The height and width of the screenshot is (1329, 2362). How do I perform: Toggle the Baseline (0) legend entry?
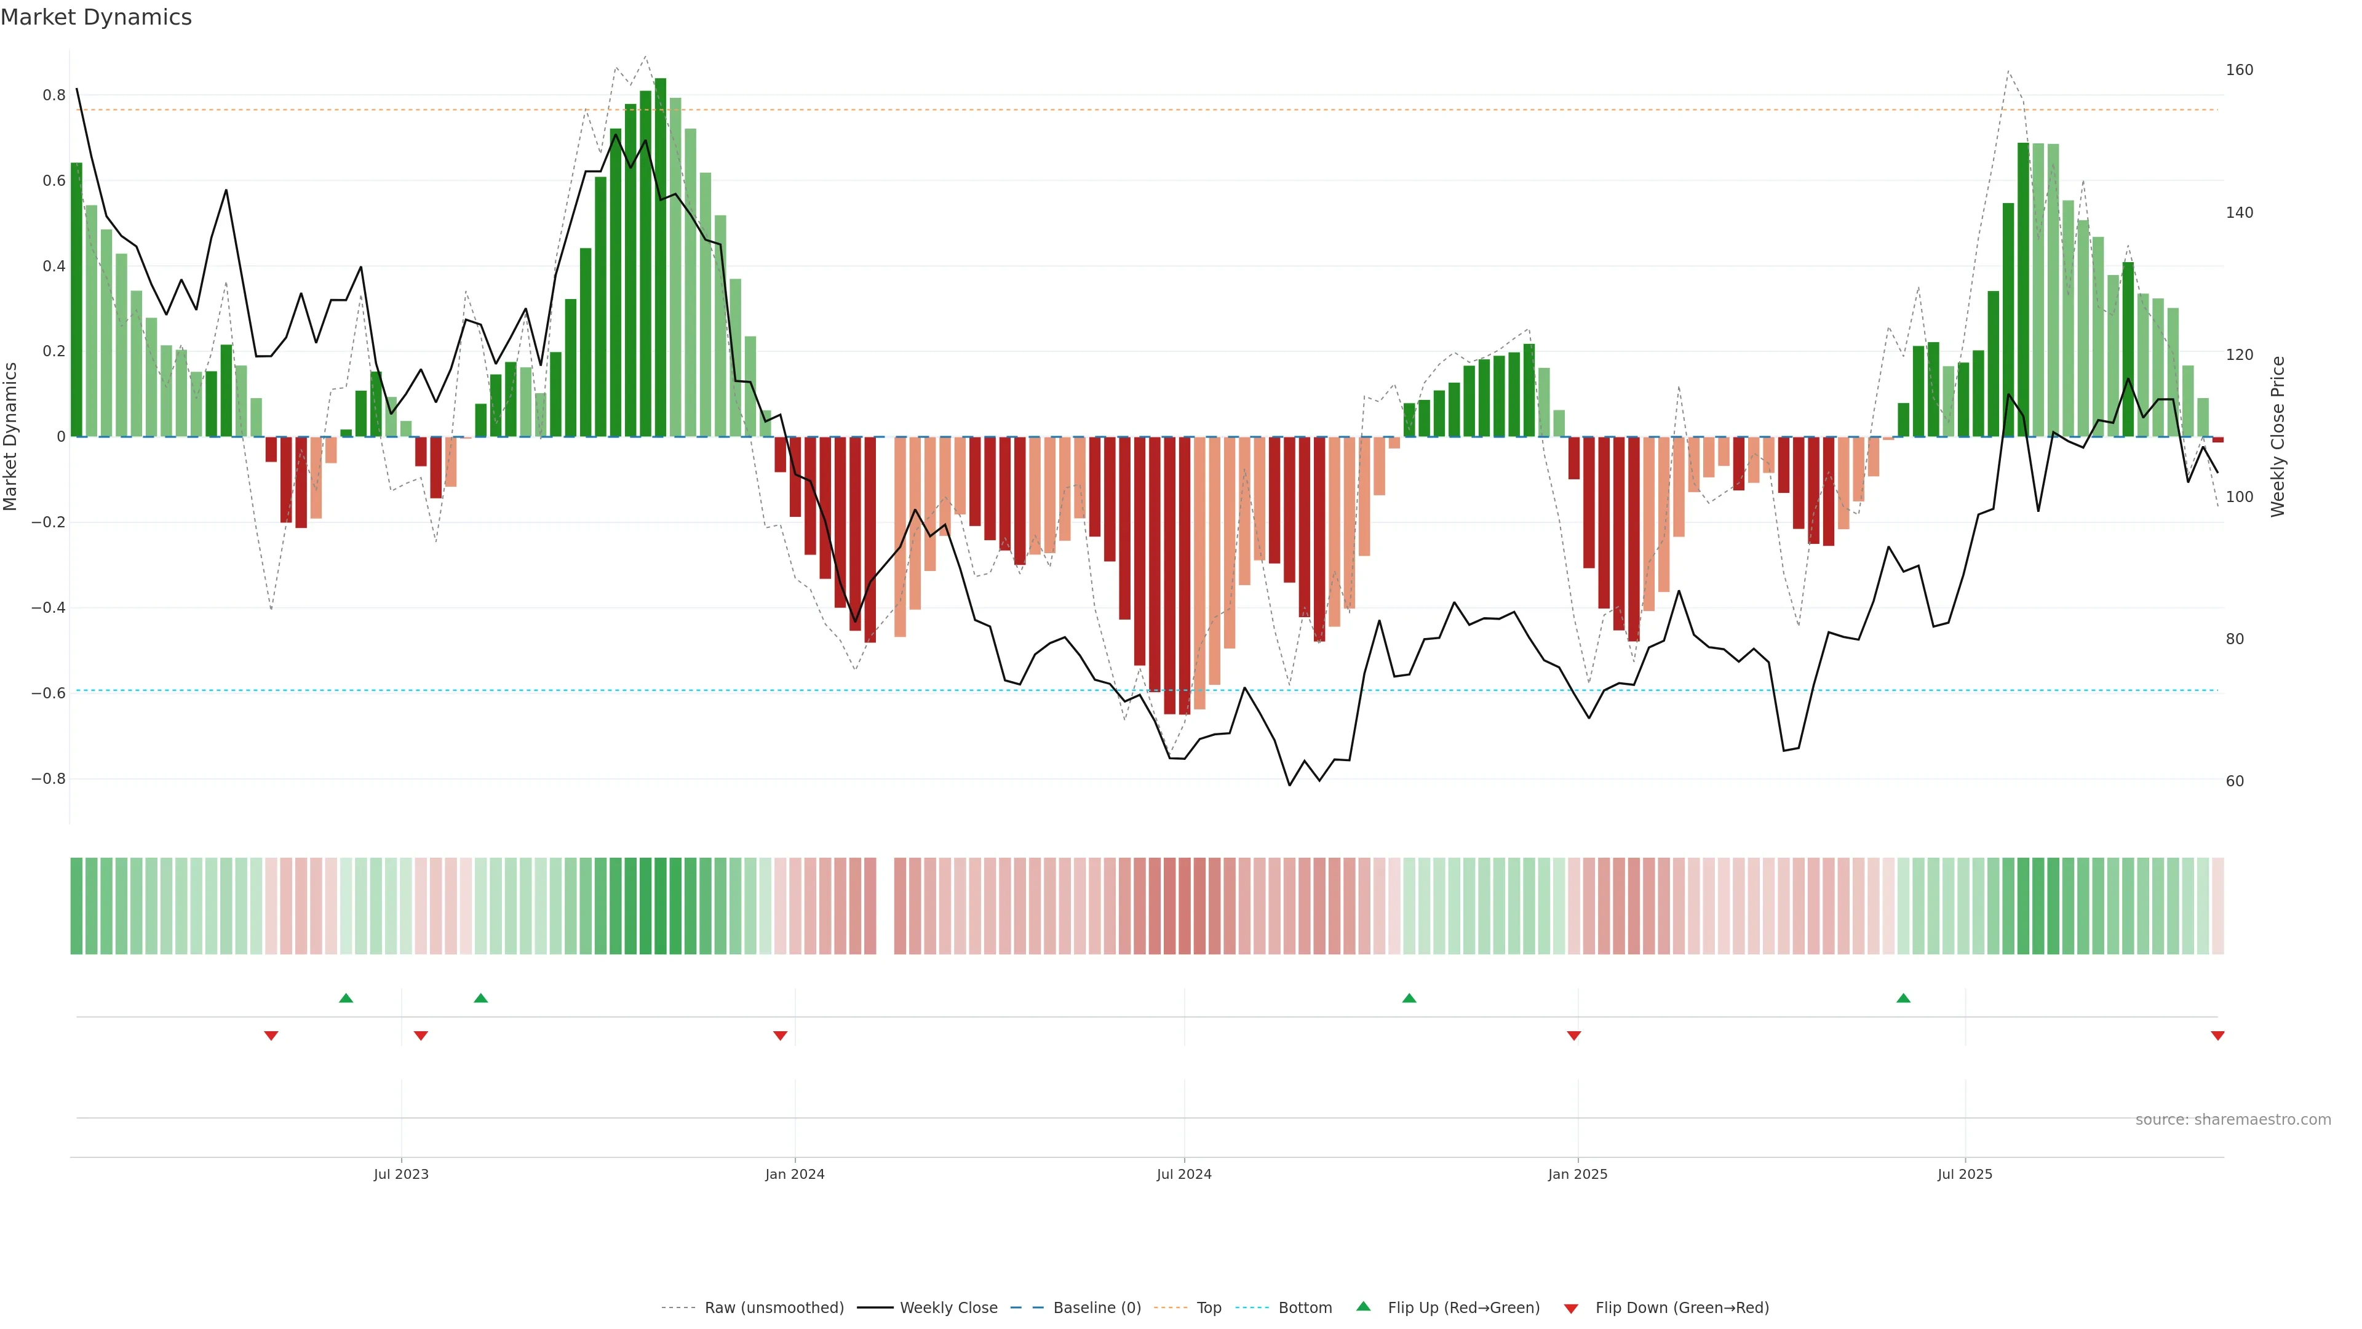tap(1097, 1308)
